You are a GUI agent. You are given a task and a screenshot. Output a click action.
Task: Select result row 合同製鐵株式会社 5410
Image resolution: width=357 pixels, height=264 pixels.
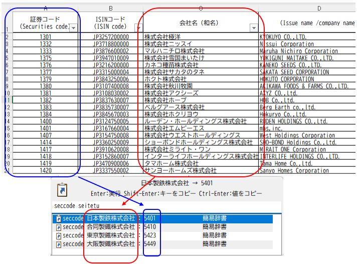tap(162, 227)
